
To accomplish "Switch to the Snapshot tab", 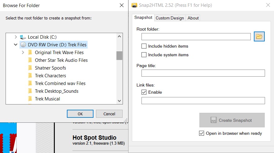I will coord(143,18).
